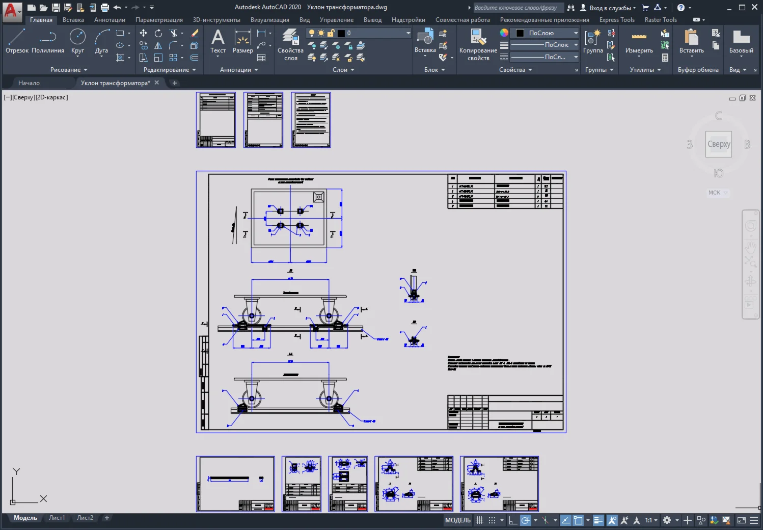The width and height of the screenshot is (763, 530).
Task: Select the Отрезок line tool
Action: click(x=17, y=41)
